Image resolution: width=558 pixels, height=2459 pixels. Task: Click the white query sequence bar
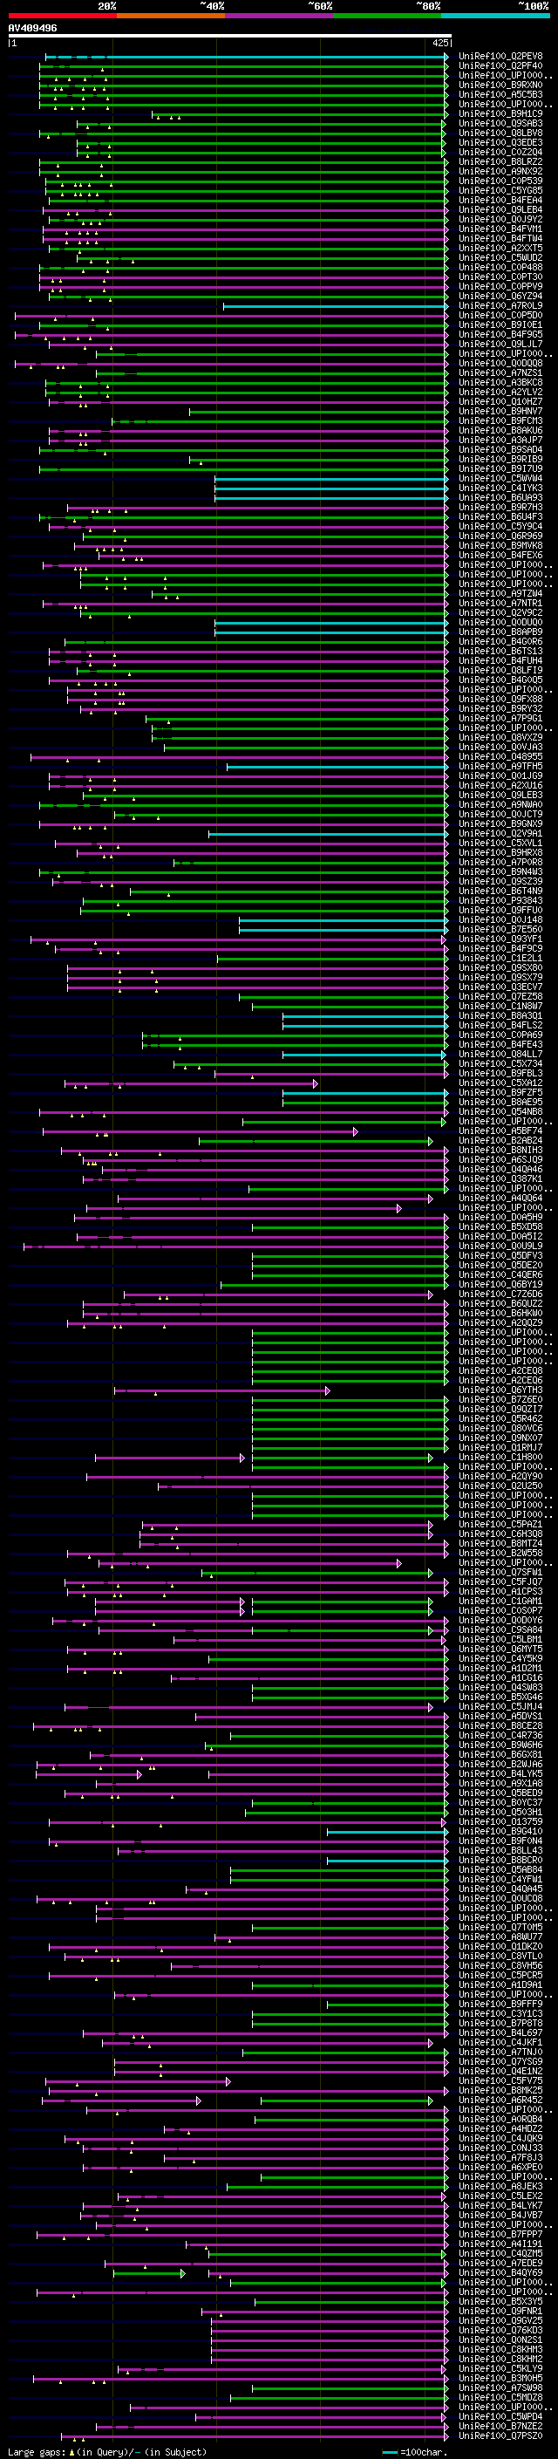click(x=229, y=37)
